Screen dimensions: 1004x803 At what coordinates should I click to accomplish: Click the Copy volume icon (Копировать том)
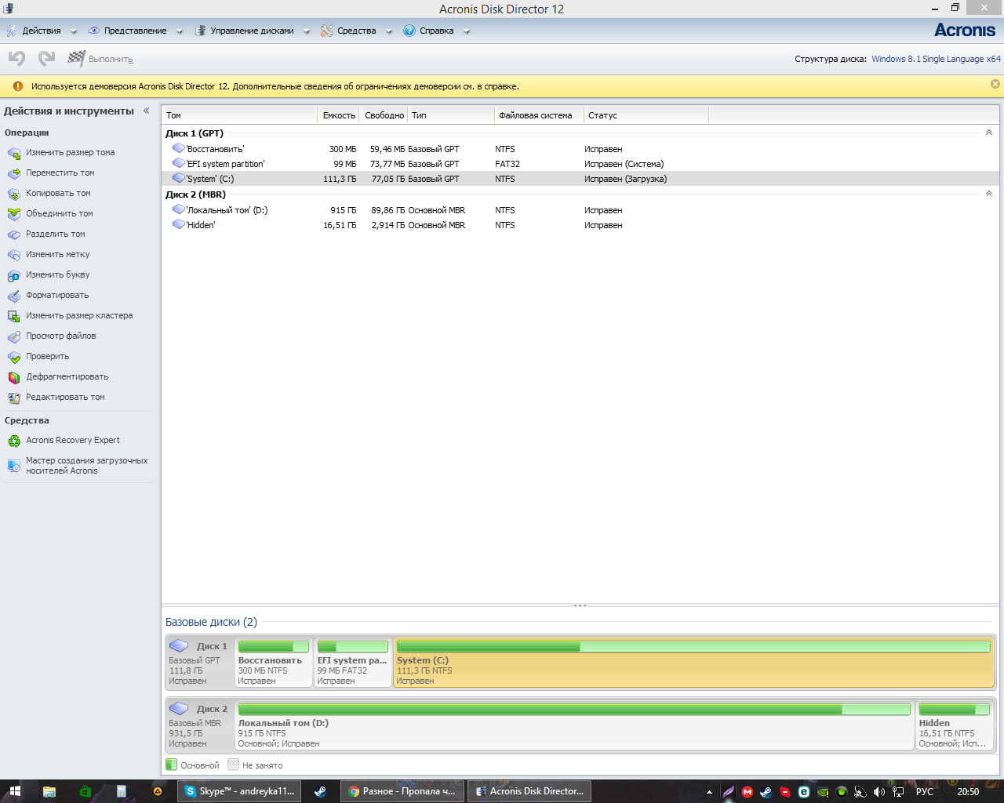pos(14,194)
